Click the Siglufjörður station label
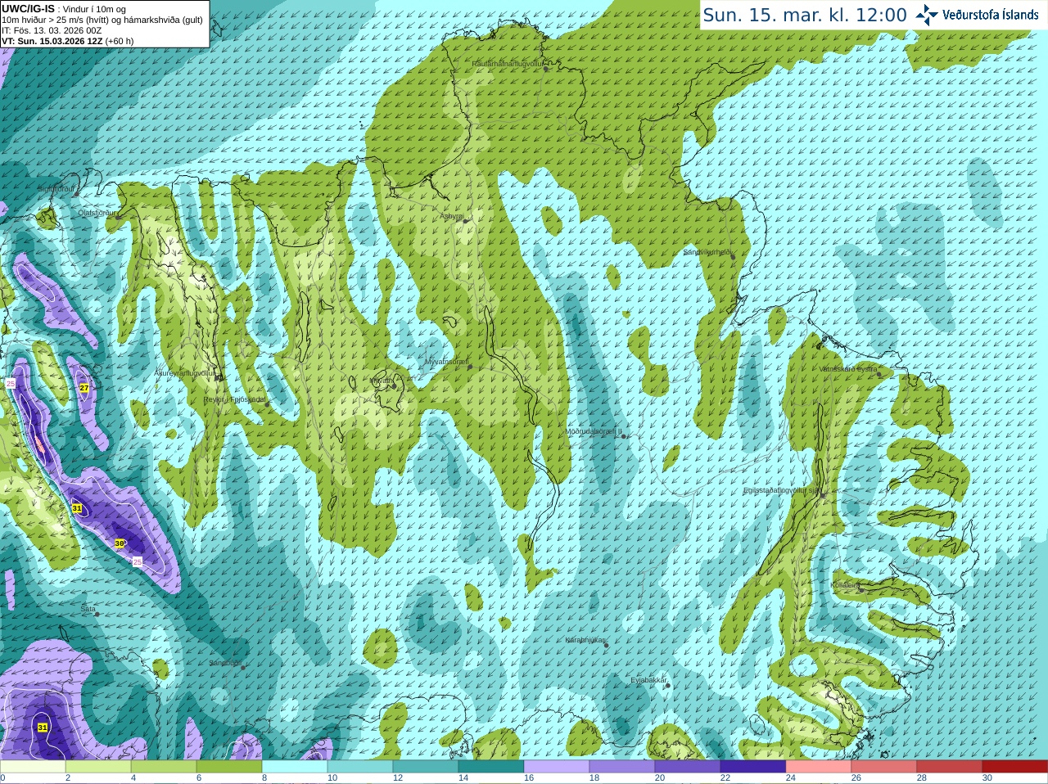The image size is (1048, 784). coord(56,189)
